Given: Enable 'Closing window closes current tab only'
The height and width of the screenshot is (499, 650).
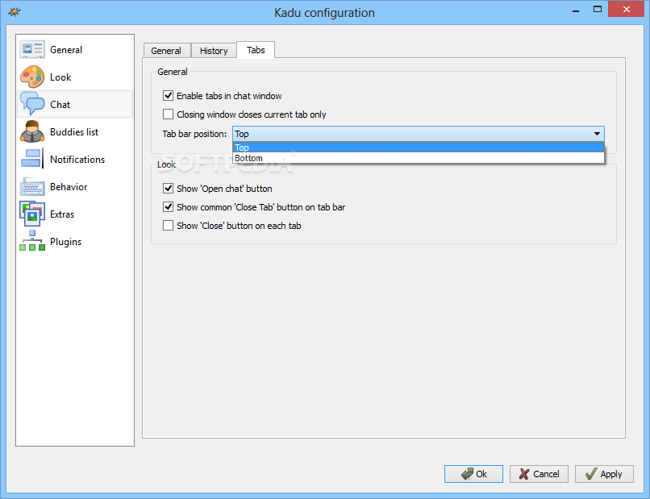Looking at the screenshot, I should coord(168,114).
